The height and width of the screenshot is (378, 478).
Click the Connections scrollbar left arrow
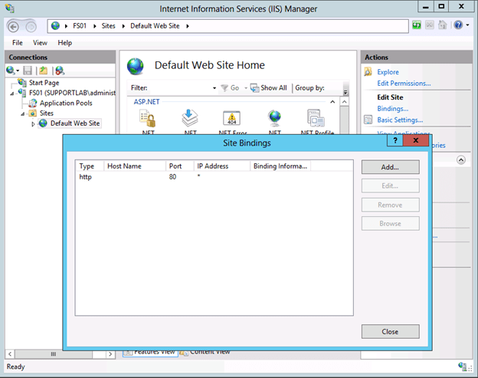[10, 354]
